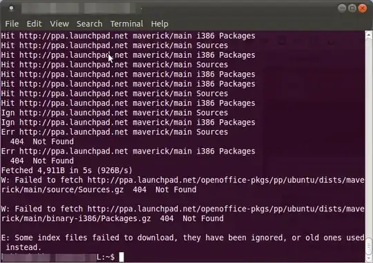Click the first Err ppa.launchpad.net line
Viewport: 373px width, 263px height.
click(115, 132)
